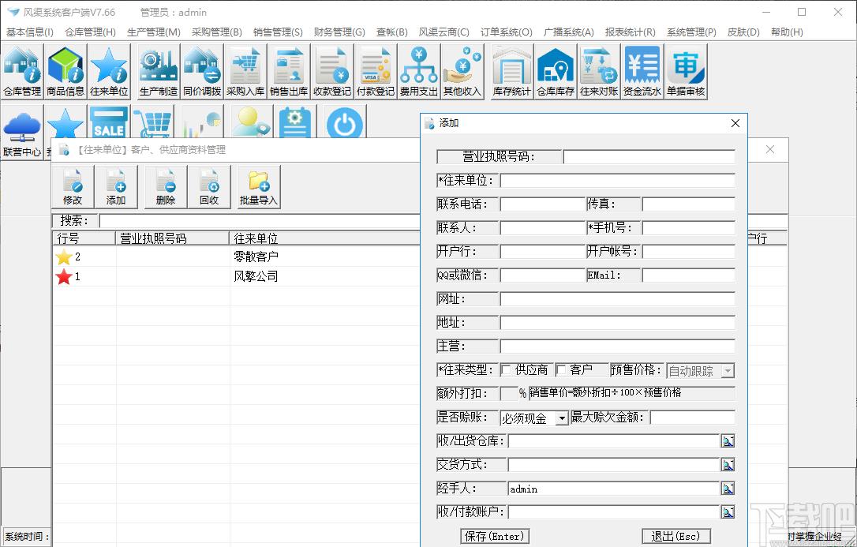Viewport: 857px width, 547px height.
Task: Click the 添加 icon in 往来单位 window
Action: click(x=116, y=186)
